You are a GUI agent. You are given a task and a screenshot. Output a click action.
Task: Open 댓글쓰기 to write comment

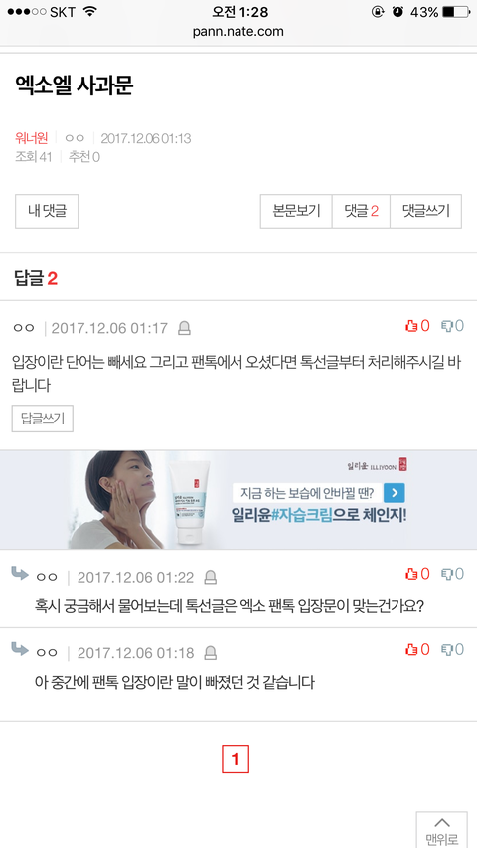pos(425,211)
